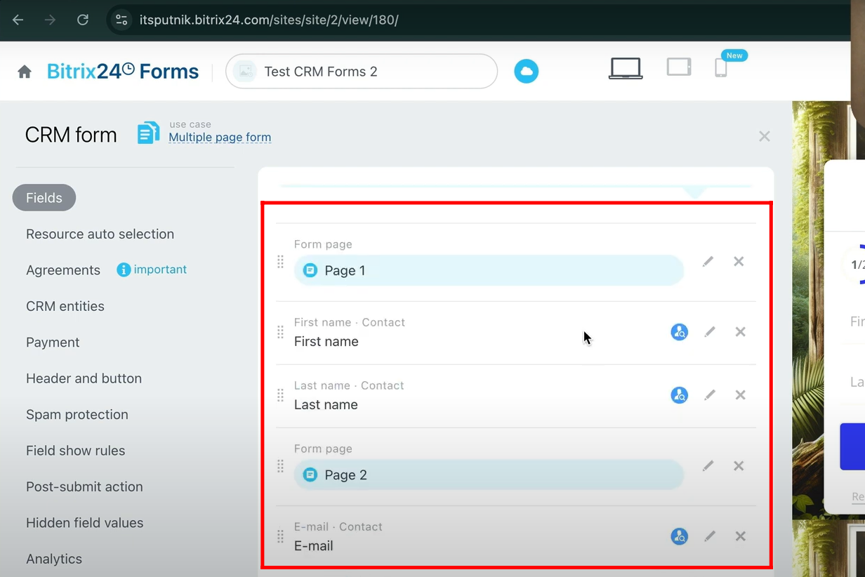Screen dimensions: 865x577
Task: Click the Page 1 form page label
Action: tap(489, 270)
